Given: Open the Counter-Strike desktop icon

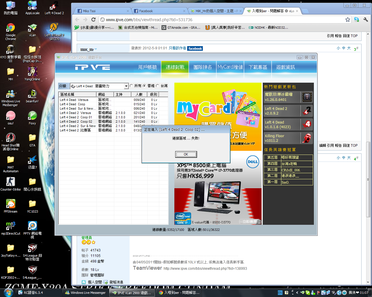Looking at the screenshot, I should (11, 184).
